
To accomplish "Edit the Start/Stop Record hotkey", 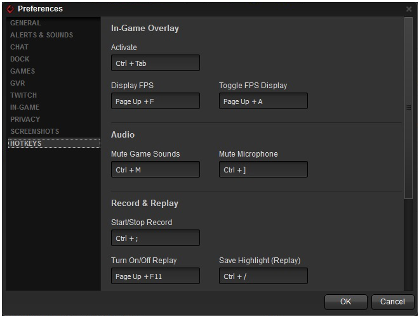I will coord(155,238).
